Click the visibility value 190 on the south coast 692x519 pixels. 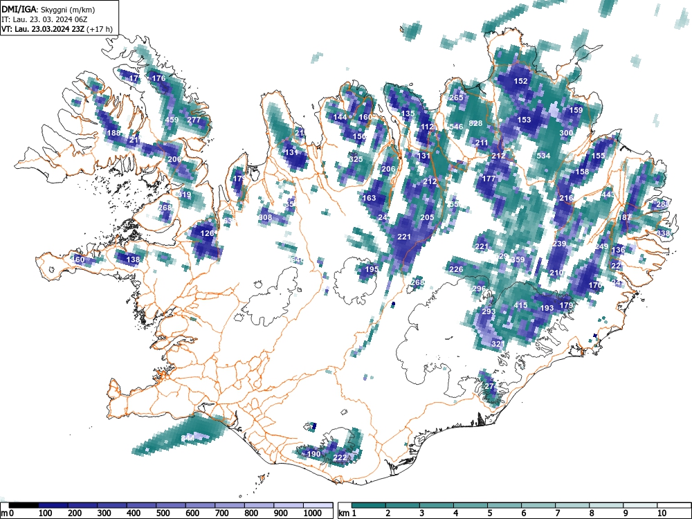[313, 453]
